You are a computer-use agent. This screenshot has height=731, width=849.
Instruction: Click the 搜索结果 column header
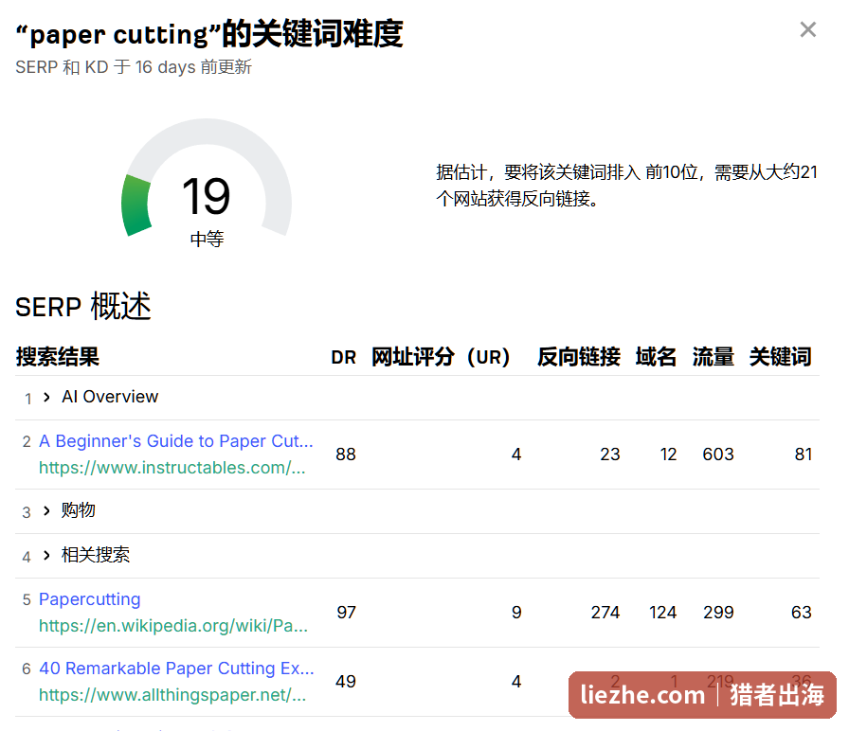(58, 357)
